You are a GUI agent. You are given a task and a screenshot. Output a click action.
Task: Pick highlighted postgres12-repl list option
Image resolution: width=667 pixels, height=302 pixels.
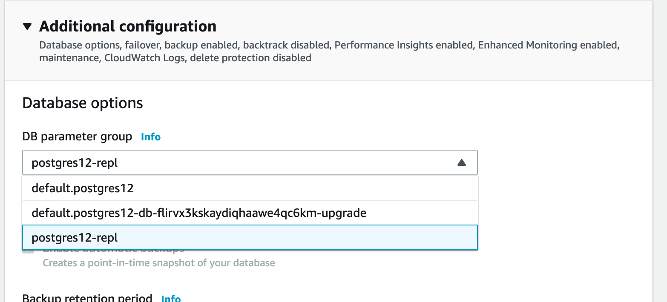click(75, 237)
